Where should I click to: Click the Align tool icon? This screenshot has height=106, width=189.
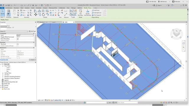click(35, 11)
